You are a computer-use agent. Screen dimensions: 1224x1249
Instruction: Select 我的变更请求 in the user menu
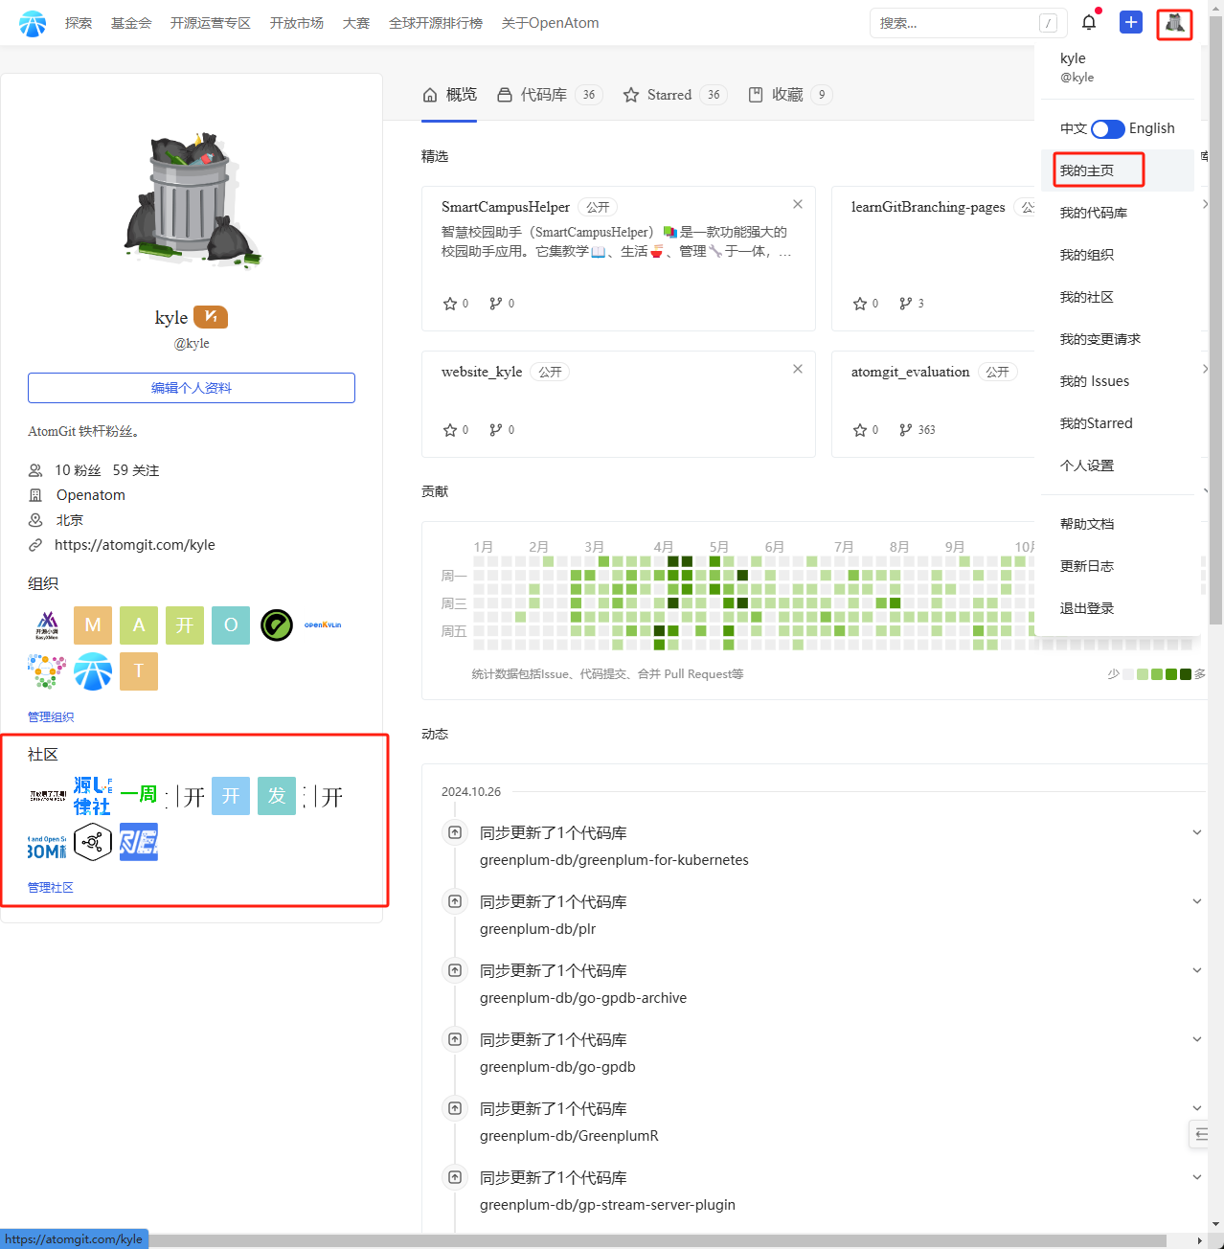click(1117, 339)
